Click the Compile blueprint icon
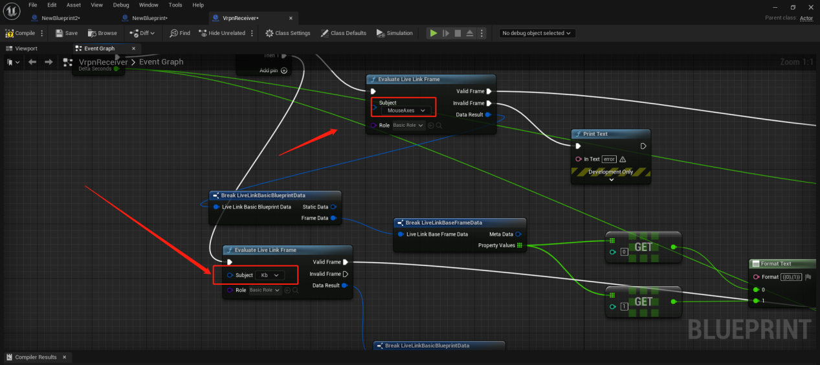 click(x=10, y=33)
